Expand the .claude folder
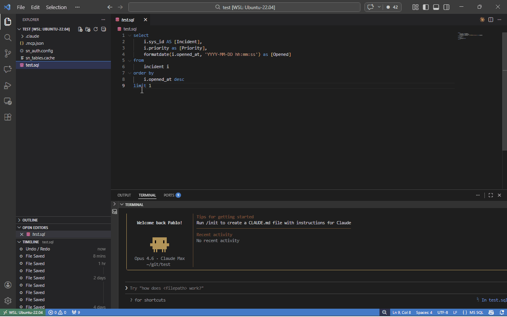 (63, 36)
